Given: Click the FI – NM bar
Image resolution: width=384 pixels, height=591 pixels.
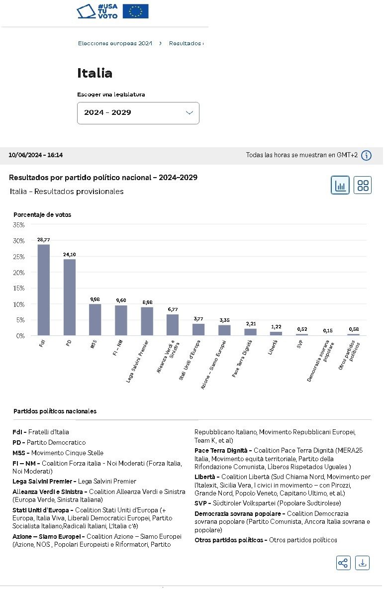Looking at the screenshot, I should (x=121, y=320).
